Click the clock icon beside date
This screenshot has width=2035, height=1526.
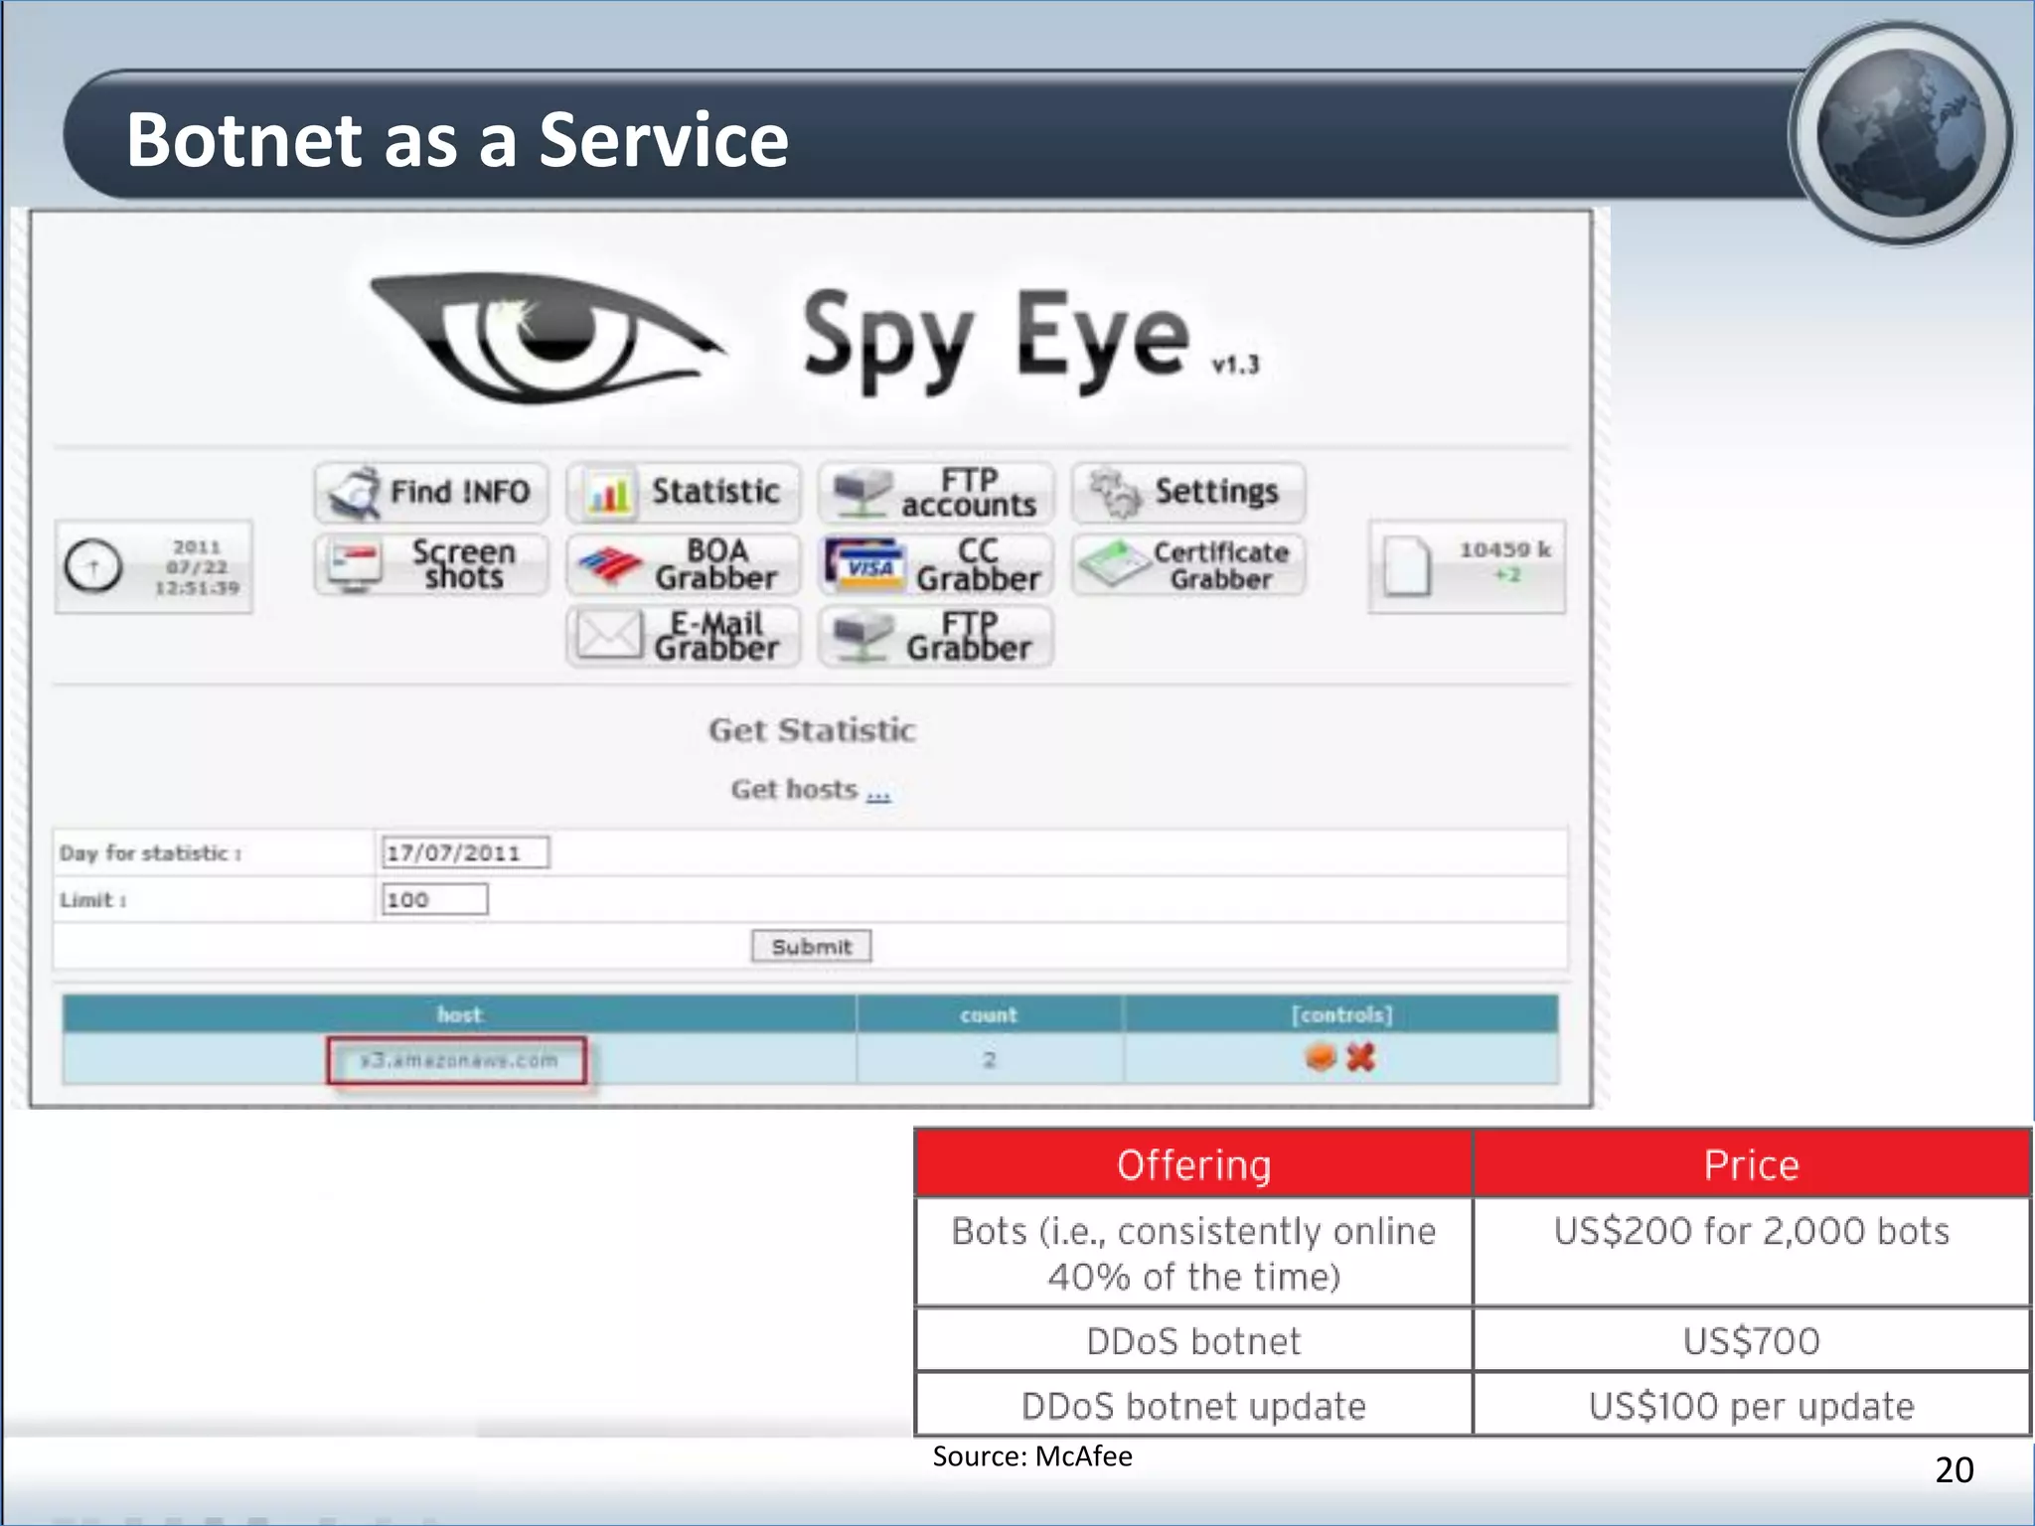(93, 566)
